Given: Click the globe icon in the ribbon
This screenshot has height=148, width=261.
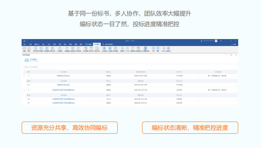Looking at the screenshot, I should (x=145, y=48).
